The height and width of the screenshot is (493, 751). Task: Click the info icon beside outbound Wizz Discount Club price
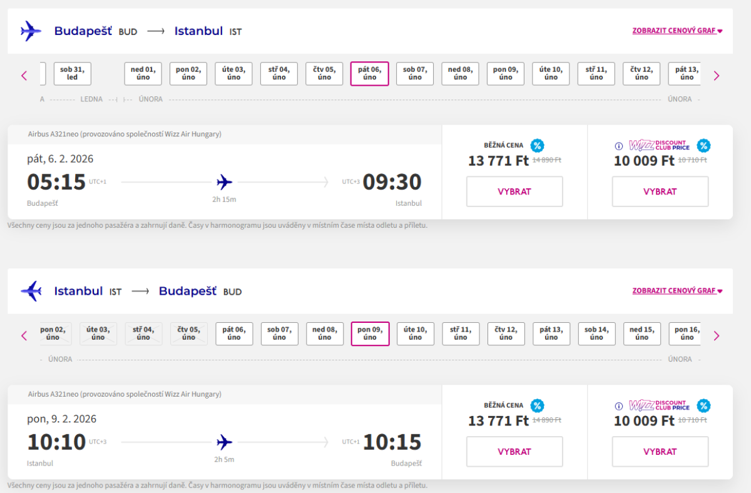pyautogui.click(x=619, y=146)
